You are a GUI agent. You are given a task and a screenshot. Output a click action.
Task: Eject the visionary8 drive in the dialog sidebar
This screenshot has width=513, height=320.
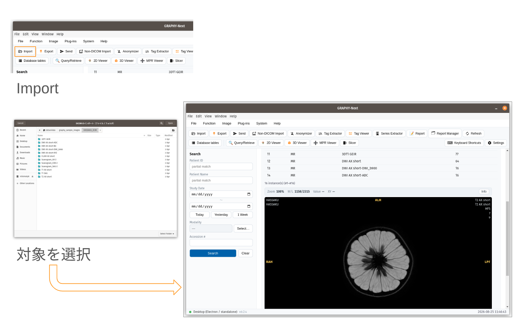click(33, 177)
